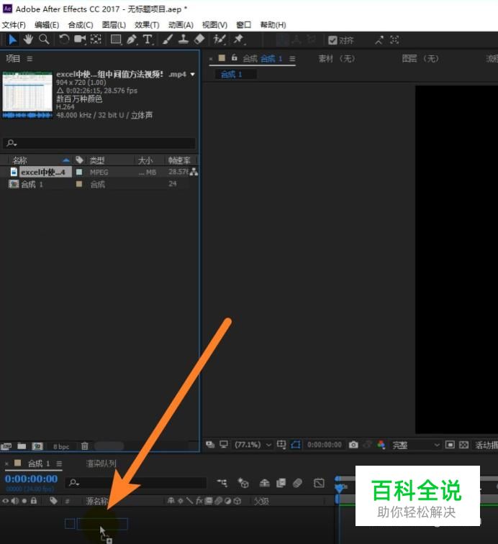Image resolution: width=498 pixels, height=544 pixels.
Task: Open the 文件(F) menu
Action: click(x=14, y=25)
